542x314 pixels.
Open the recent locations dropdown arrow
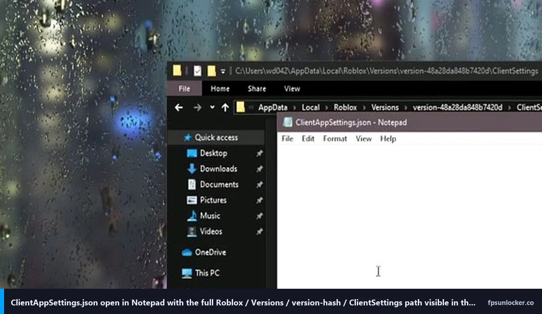pos(212,107)
